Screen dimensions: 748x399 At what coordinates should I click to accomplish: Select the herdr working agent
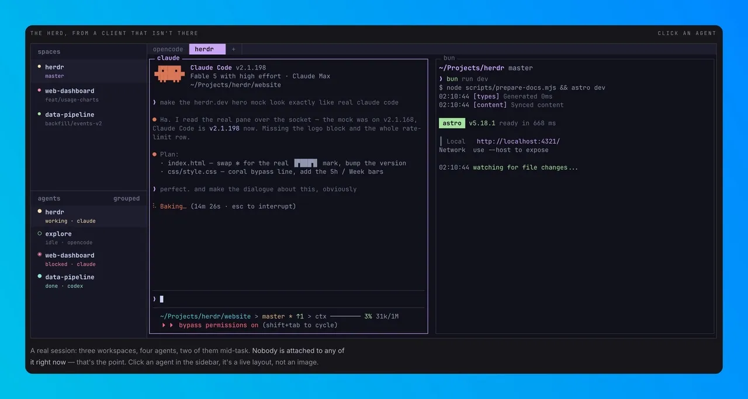(88, 216)
